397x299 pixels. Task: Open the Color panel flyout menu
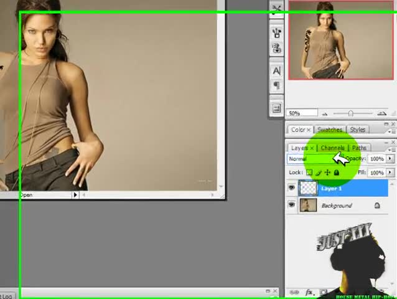click(391, 131)
